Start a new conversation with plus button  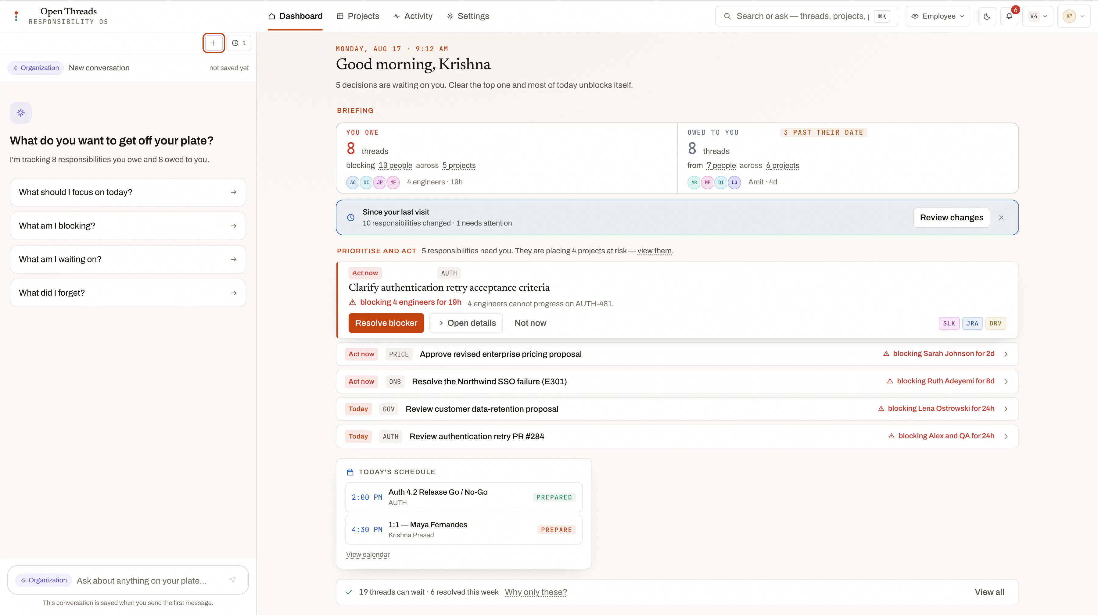213,43
